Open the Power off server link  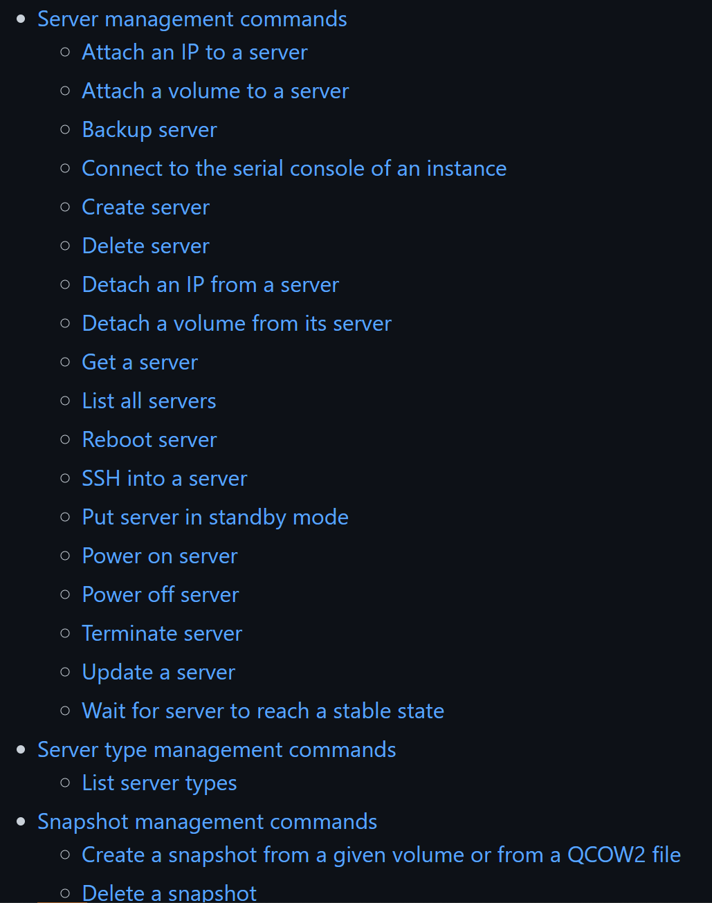click(x=161, y=595)
